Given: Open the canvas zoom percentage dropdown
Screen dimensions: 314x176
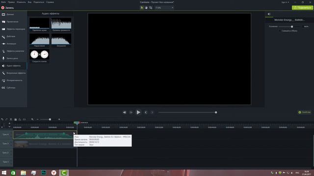Looking at the screenshot, I should pos(164,8).
